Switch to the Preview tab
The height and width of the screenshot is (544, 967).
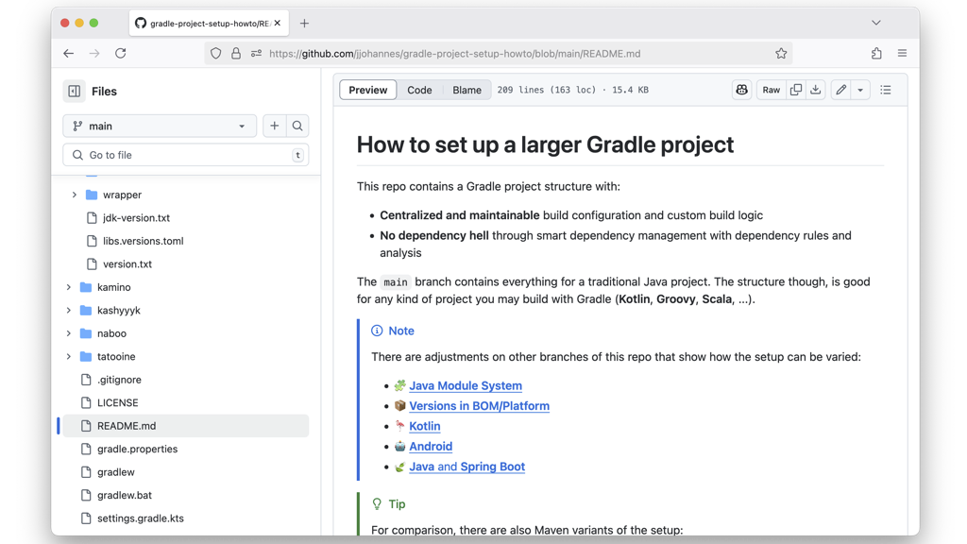tap(368, 90)
